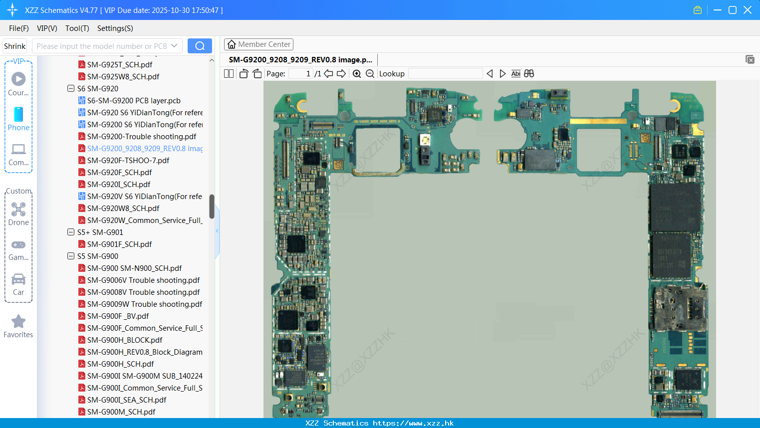Open SM-G920V S6 YiDianTong file
Viewport: 760px width, 428px height.
click(x=140, y=196)
